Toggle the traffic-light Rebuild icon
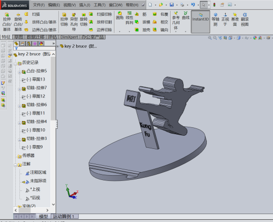 214,5
